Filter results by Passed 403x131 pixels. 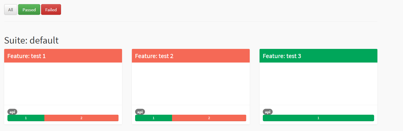29,10
